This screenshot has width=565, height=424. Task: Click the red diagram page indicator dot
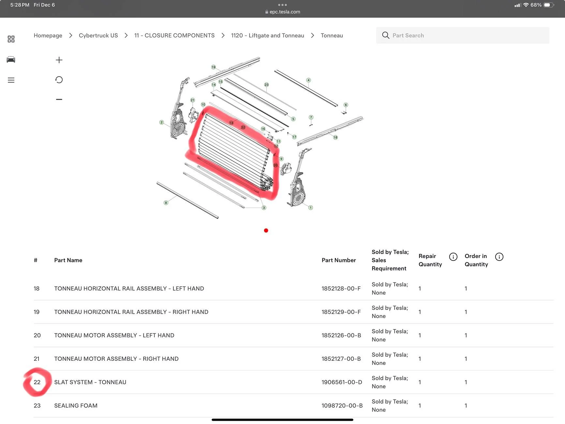click(266, 231)
